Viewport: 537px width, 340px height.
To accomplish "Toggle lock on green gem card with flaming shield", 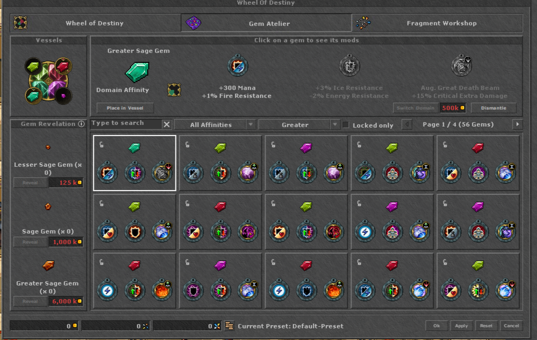I will coord(101,203).
